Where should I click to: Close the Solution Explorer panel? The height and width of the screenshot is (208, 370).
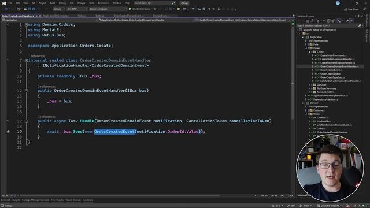pyautogui.click(x=362, y=16)
